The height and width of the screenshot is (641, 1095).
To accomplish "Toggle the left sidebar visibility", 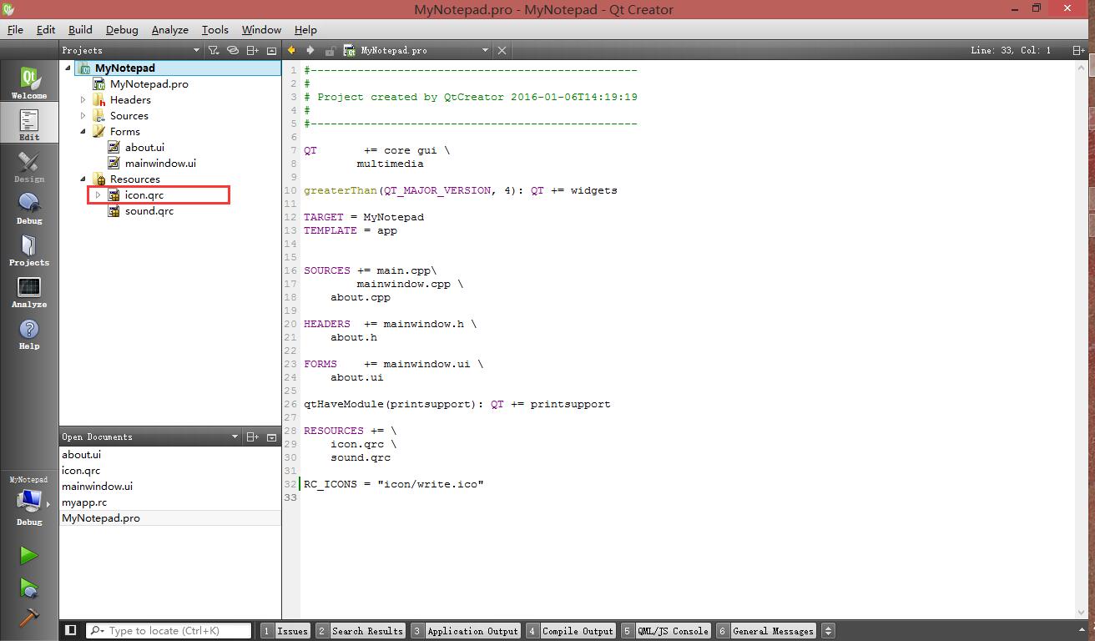I will (71, 631).
